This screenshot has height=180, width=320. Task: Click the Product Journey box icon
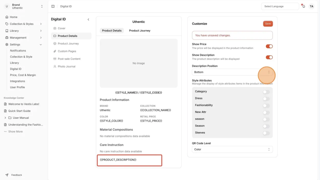pos(55,43)
